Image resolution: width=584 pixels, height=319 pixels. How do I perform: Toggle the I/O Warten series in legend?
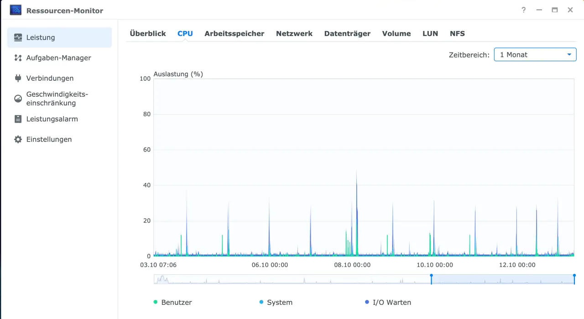click(x=388, y=302)
